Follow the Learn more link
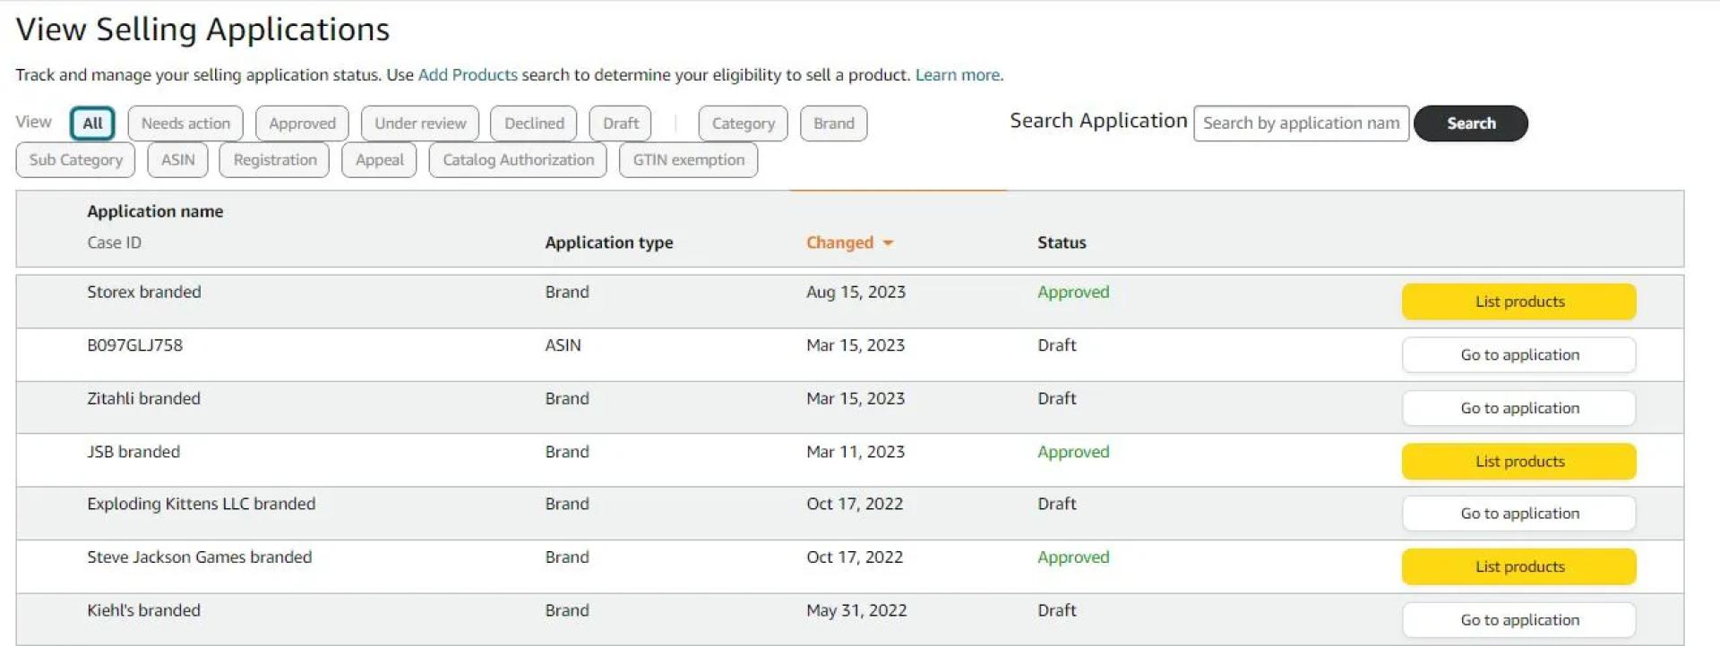The width and height of the screenshot is (1720, 646). point(958,75)
